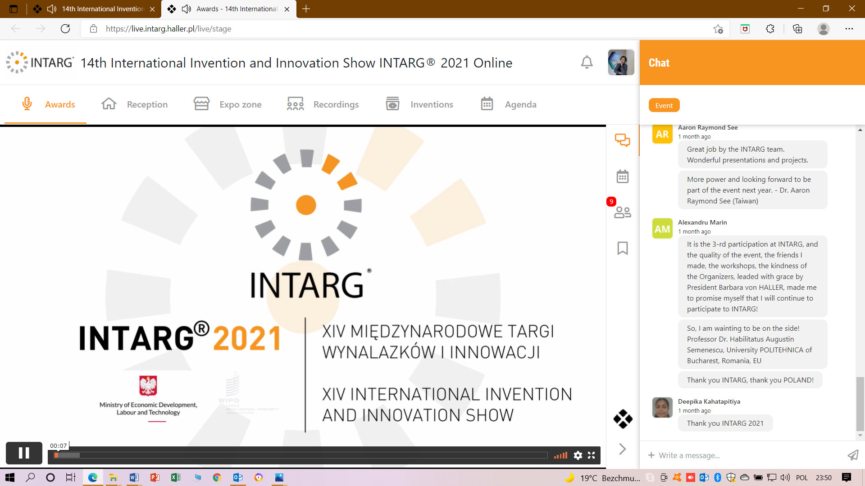Go back in browser
Screen dimensions: 865x486
pos(16,29)
